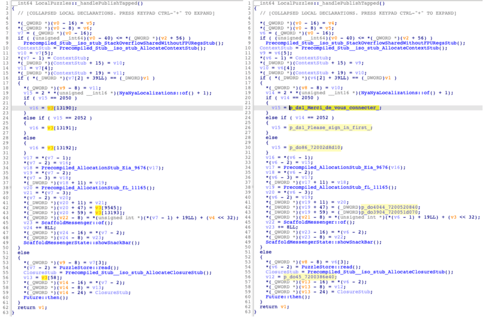The image size is (484, 318).
Task: Click Precompiled_AllocationStub_fL_11165 in left pane
Action: 94,188
